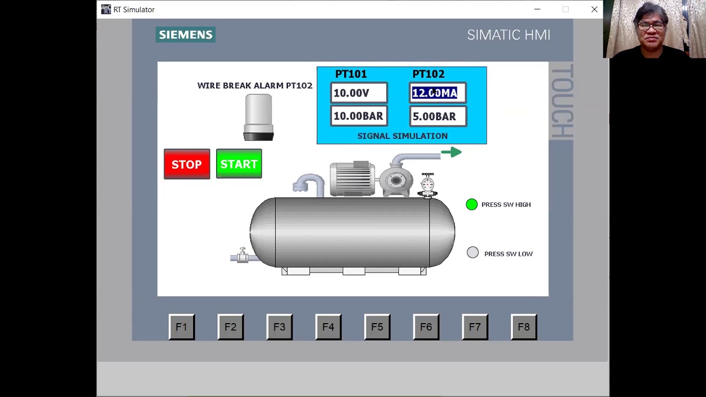Click the PT101 heading text
The width and height of the screenshot is (706, 397).
[x=351, y=74]
